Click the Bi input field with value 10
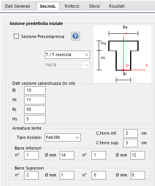Viewport: 155px width, 186px height. [x=35, y=91]
